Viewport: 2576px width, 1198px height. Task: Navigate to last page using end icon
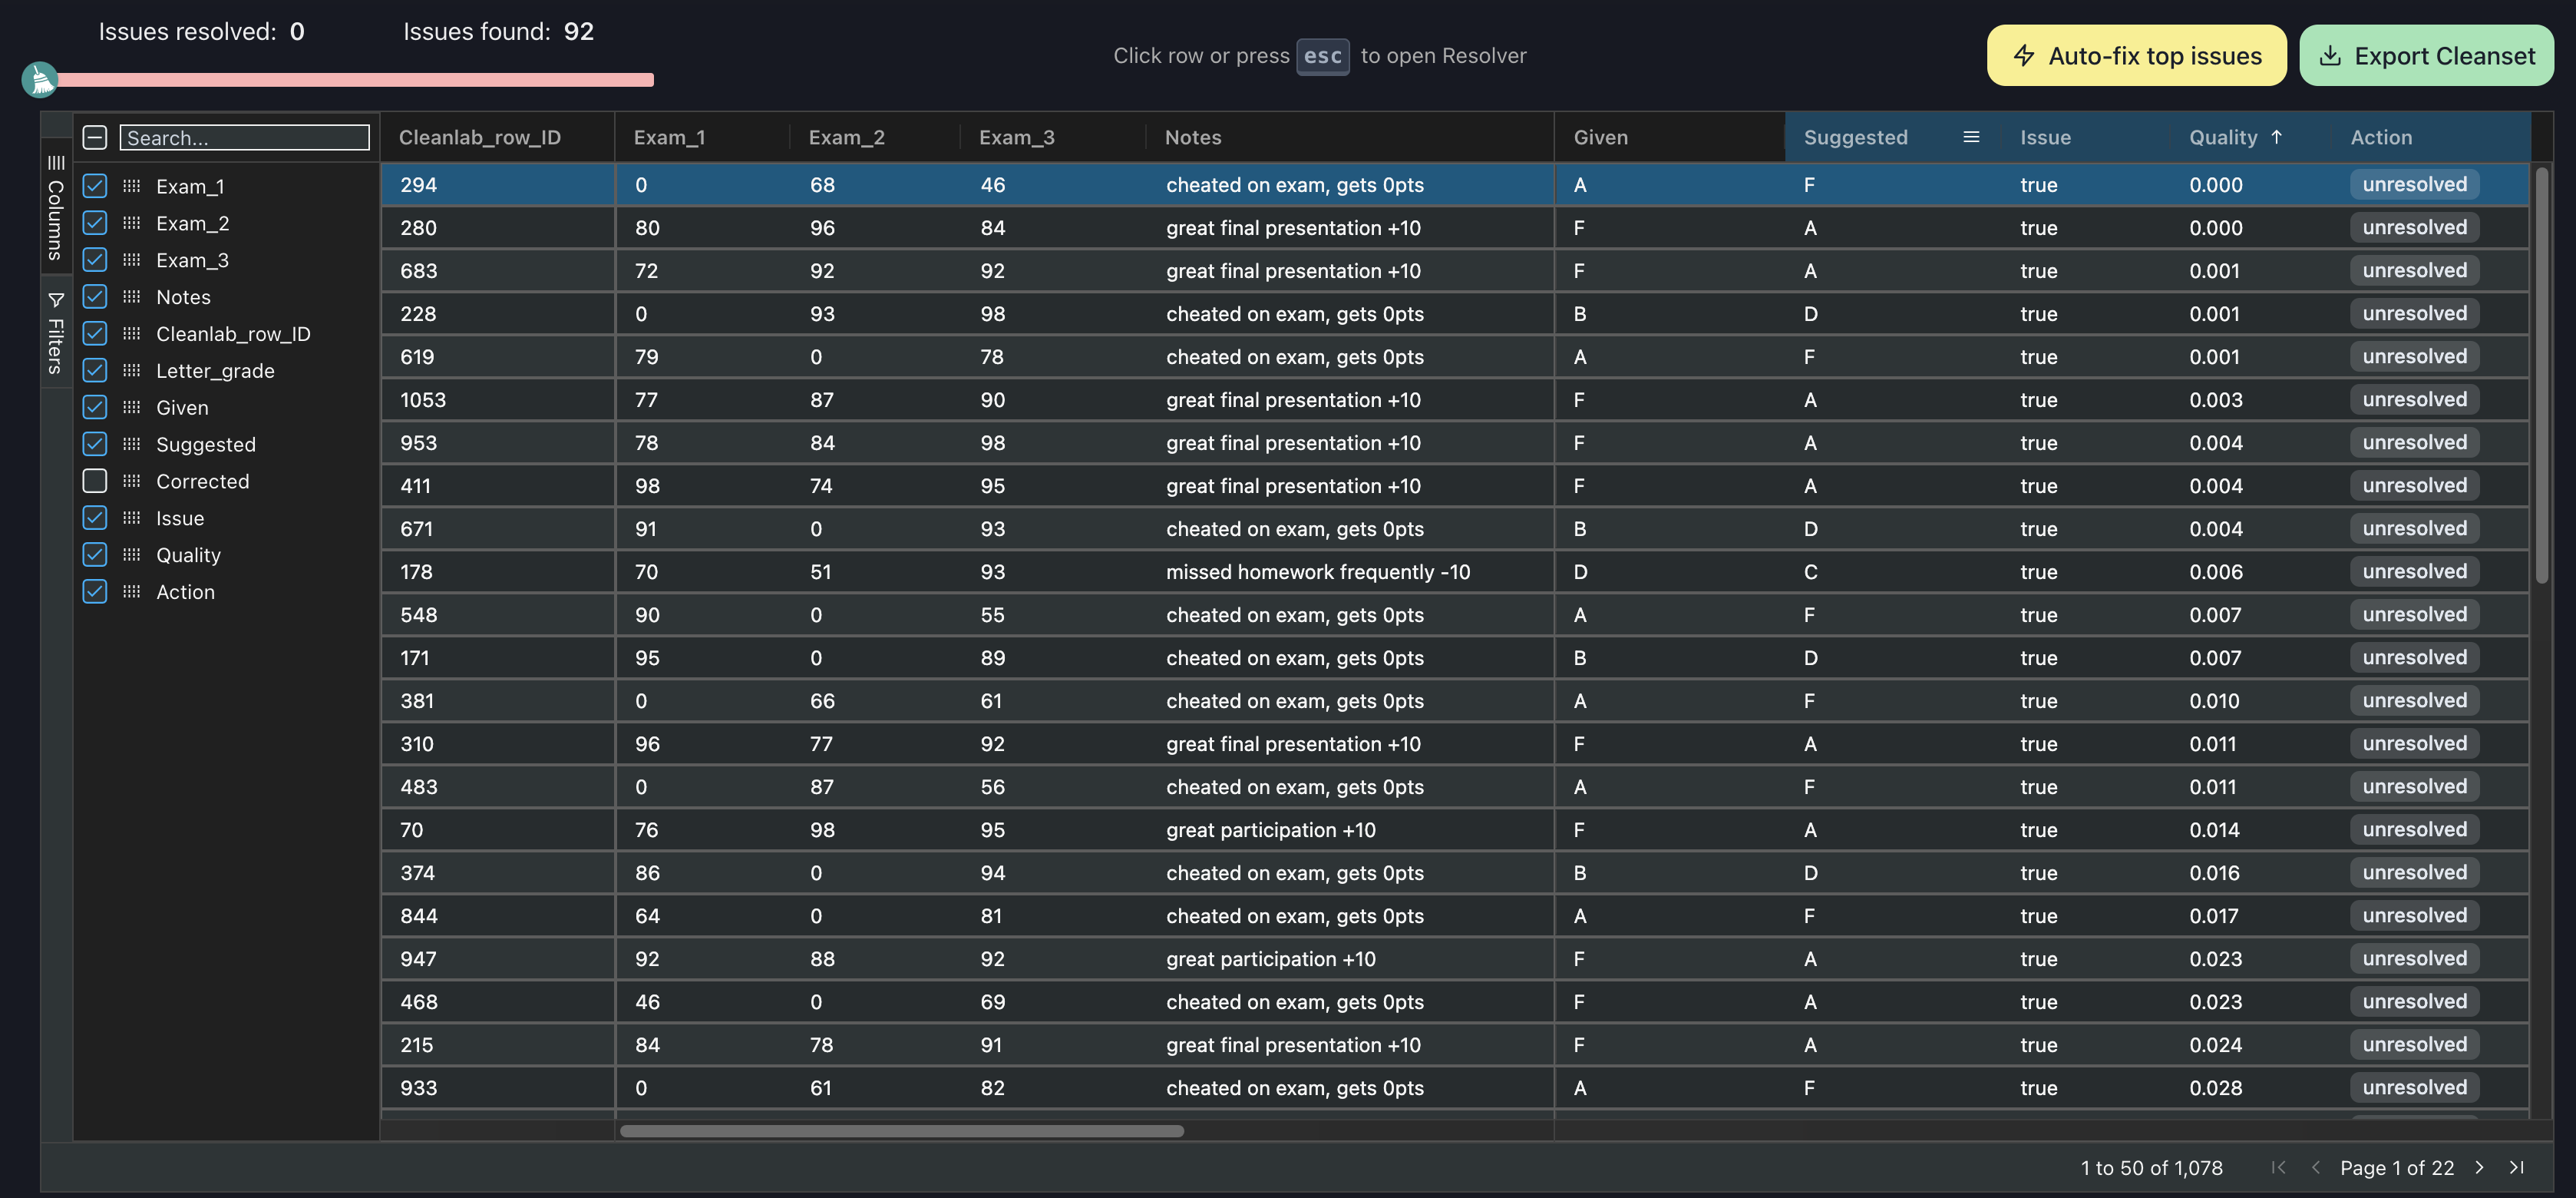[2517, 1167]
